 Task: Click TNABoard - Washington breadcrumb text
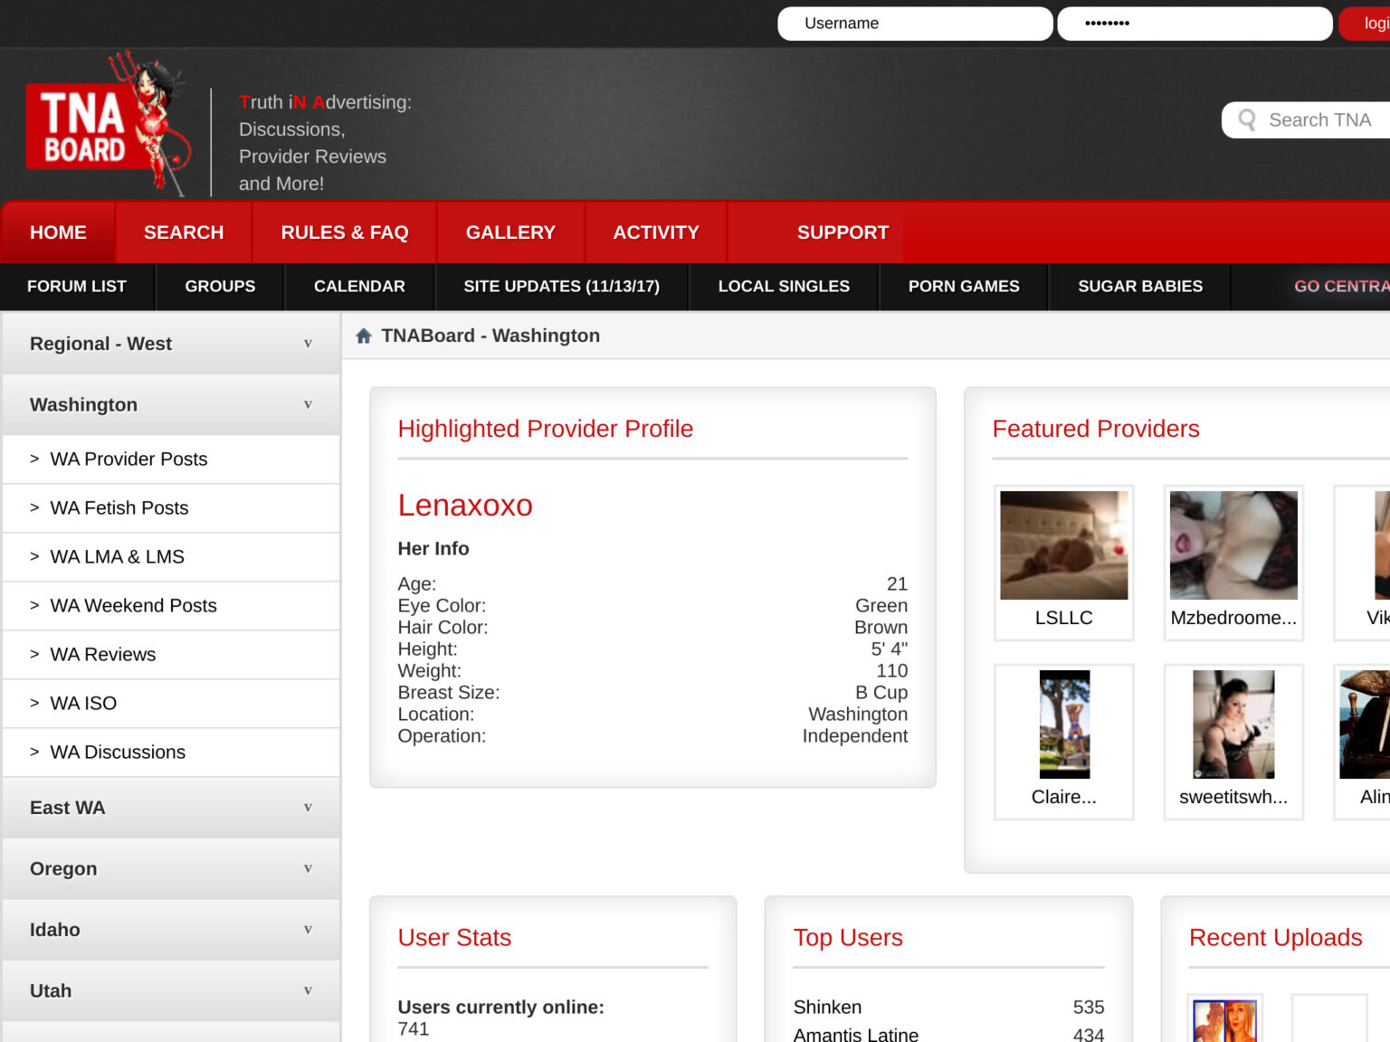[490, 336]
